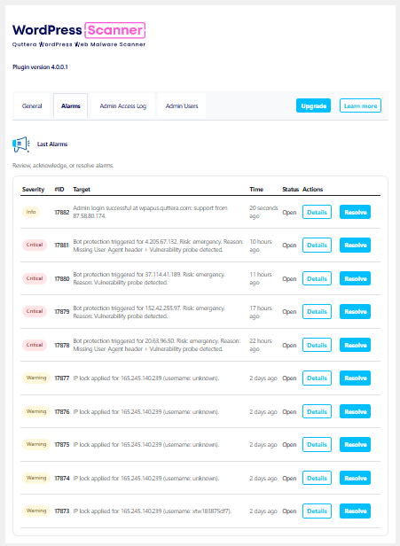Switch to the Alarms tab

coord(70,105)
